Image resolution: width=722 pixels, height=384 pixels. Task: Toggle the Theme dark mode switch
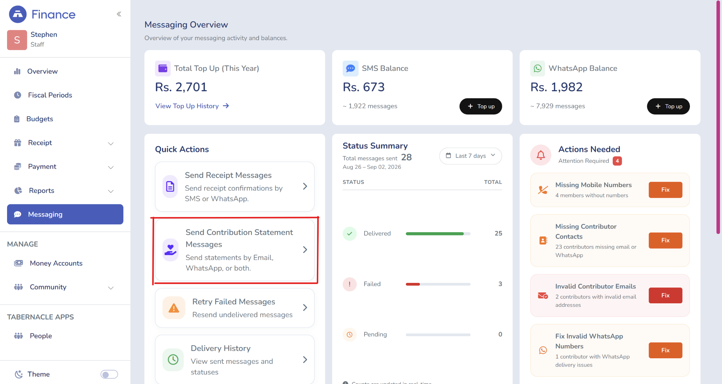point(109,374)
